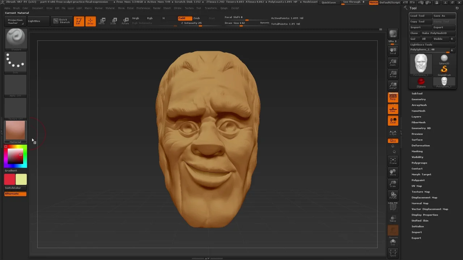Select the Edit mode button

79,21
